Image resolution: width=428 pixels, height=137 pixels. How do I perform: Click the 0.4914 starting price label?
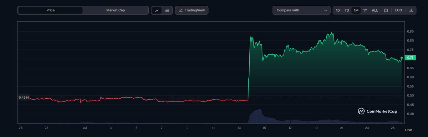pos(24,97)
